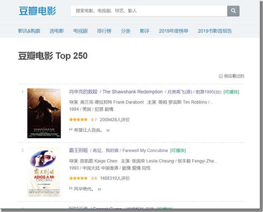
Task: Open 肖申克的救赎 movie title link
Action: coord(84,92)
